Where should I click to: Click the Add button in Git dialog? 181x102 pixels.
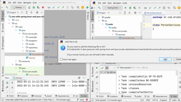[x=165, y=59]
